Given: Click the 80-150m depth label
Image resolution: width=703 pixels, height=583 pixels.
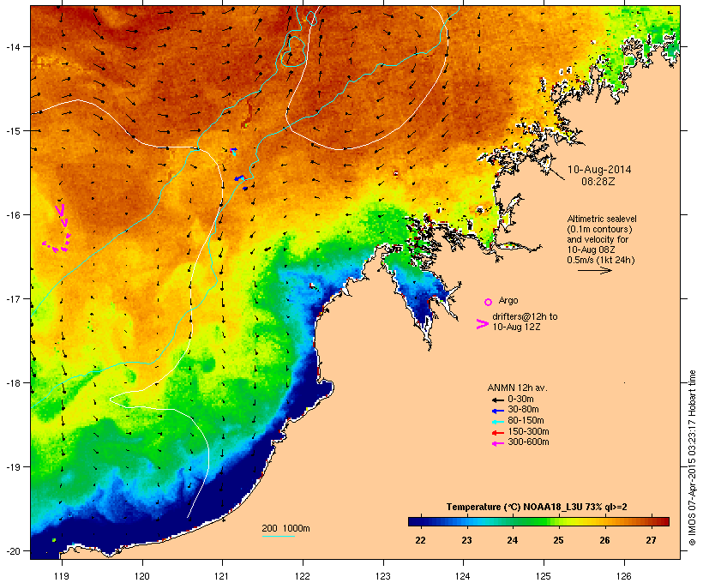Looking at the screenshot, I should coord(526,421).
